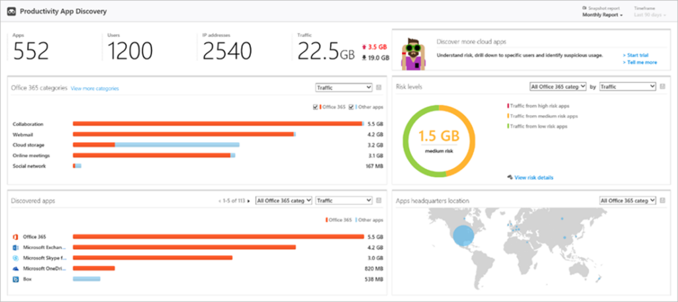The height and width of the screenshot is (302, 678).
Task: Open category dropdown in Apps headquarters location
Action: click(x=627, y=200)
